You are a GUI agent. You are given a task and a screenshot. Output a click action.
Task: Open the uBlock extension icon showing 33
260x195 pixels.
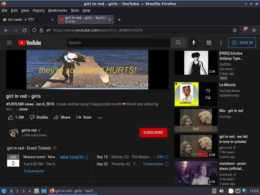(x=245, y=30)
